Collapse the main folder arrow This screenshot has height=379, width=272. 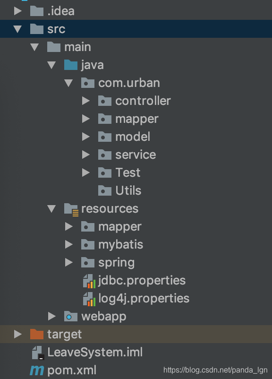pyautogui.click(x=34, y=47)
